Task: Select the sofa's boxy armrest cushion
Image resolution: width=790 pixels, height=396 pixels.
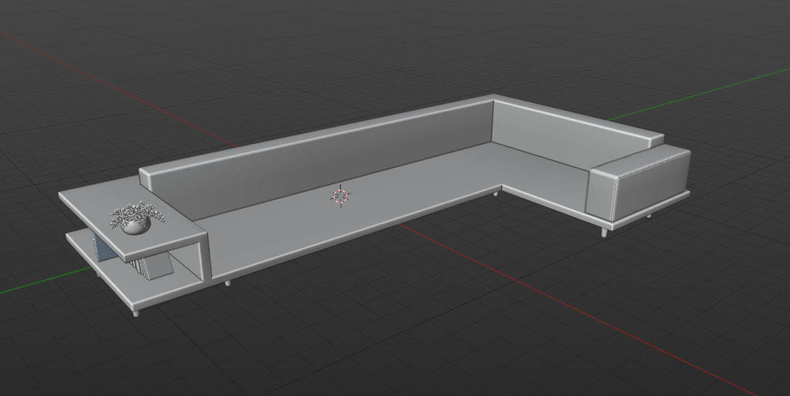Action: pos(638,182)
